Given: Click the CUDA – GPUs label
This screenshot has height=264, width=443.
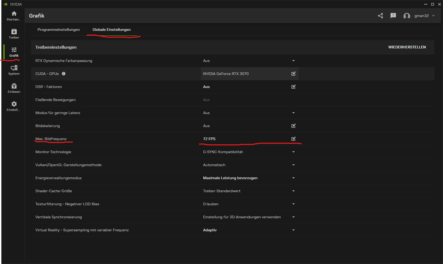Looking at the screenshot, I should [x=47, y=74].
